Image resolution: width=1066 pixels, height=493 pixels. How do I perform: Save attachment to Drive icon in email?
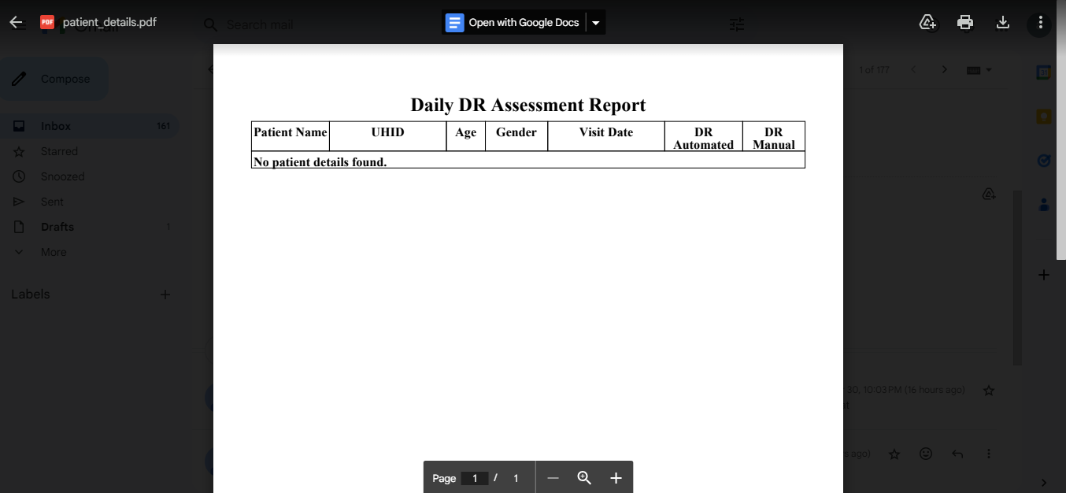pyautogui.click(x=990, y=194)
